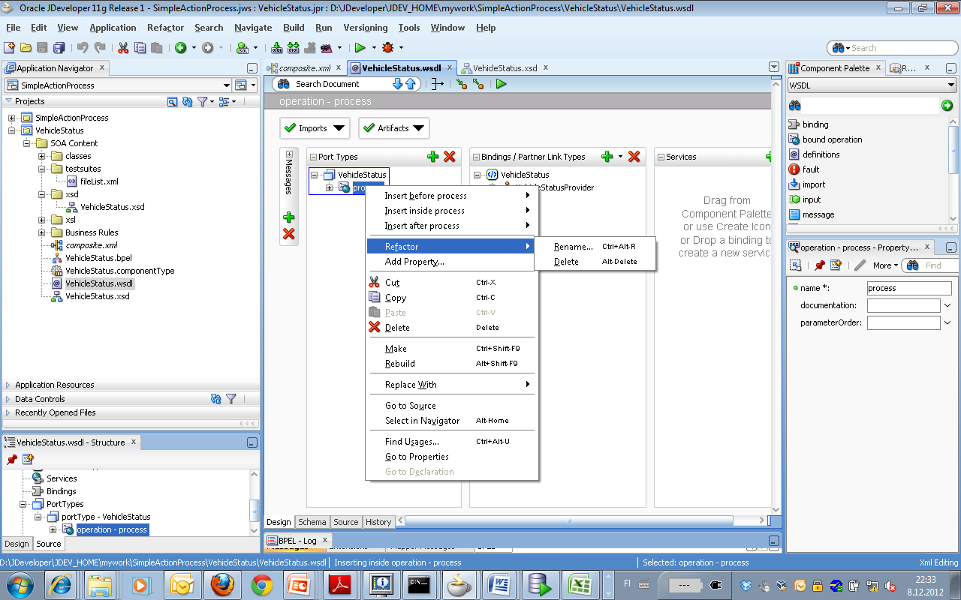961x600 pixels.
Task: Click the Save All toolbar icon
Action: click(59, 47)
